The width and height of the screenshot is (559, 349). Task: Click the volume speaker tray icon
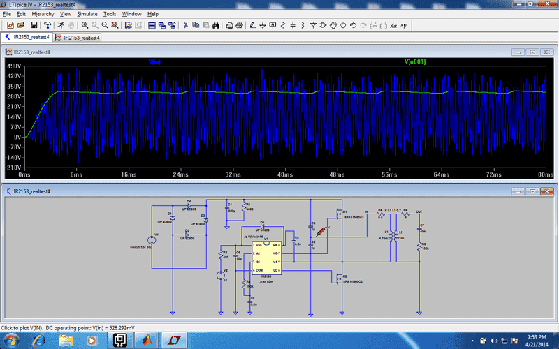494,341
